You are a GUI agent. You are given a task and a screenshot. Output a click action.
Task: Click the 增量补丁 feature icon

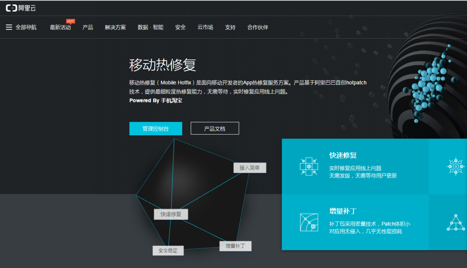point(309,222)
